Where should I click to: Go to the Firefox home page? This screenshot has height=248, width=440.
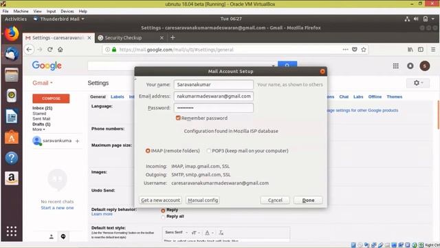pos(60,50)
